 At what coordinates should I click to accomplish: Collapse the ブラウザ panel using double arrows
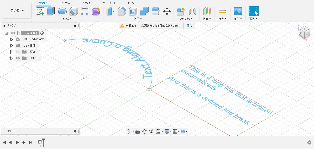click(x=3, y=26)
